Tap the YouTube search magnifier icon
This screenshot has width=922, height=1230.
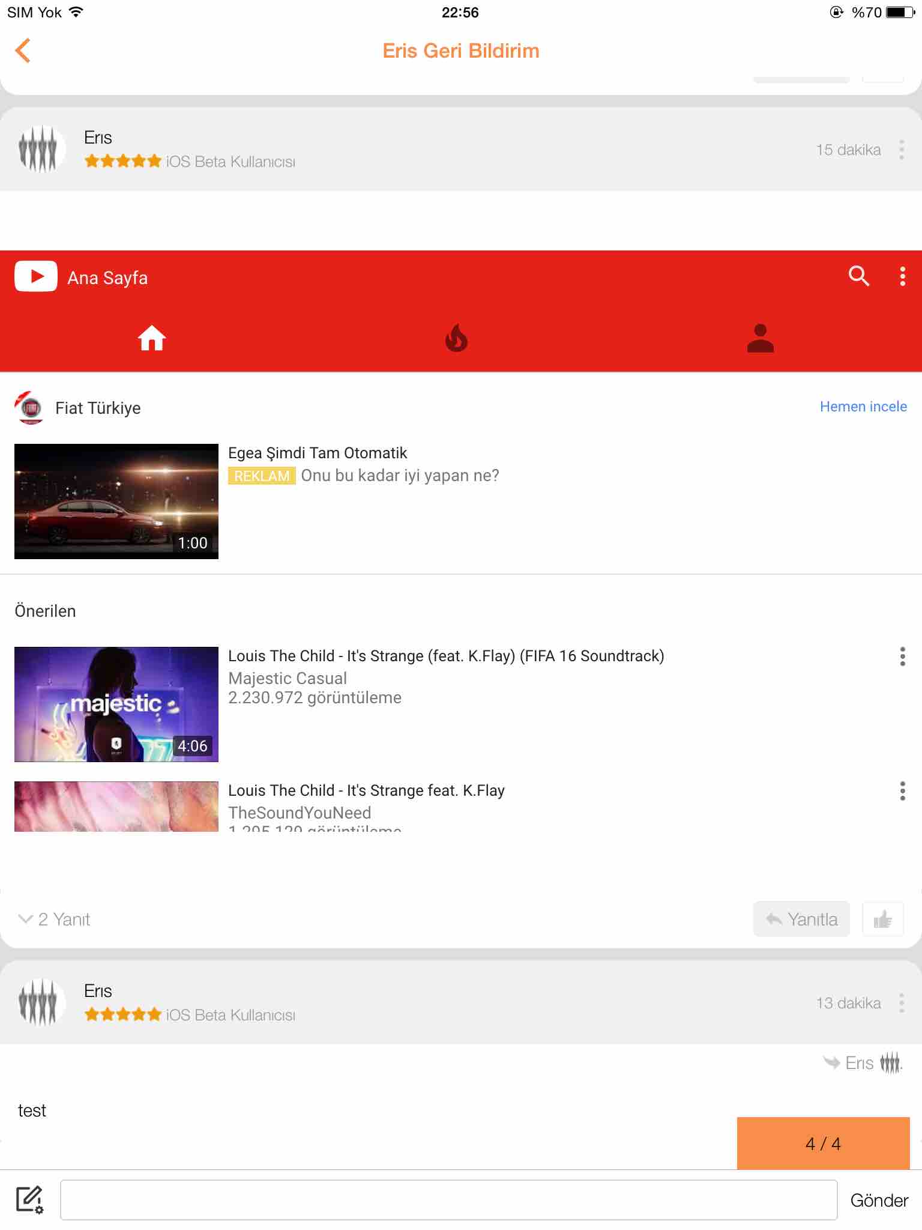pos(859,276)
